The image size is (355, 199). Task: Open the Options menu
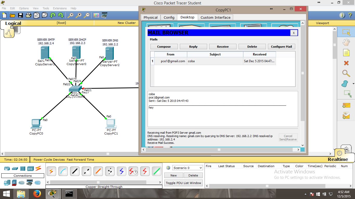coord(24,8)
